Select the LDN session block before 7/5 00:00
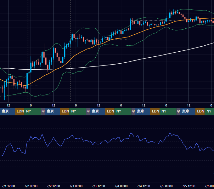Viewport: 214px width, 189px height. click(155, 111)
